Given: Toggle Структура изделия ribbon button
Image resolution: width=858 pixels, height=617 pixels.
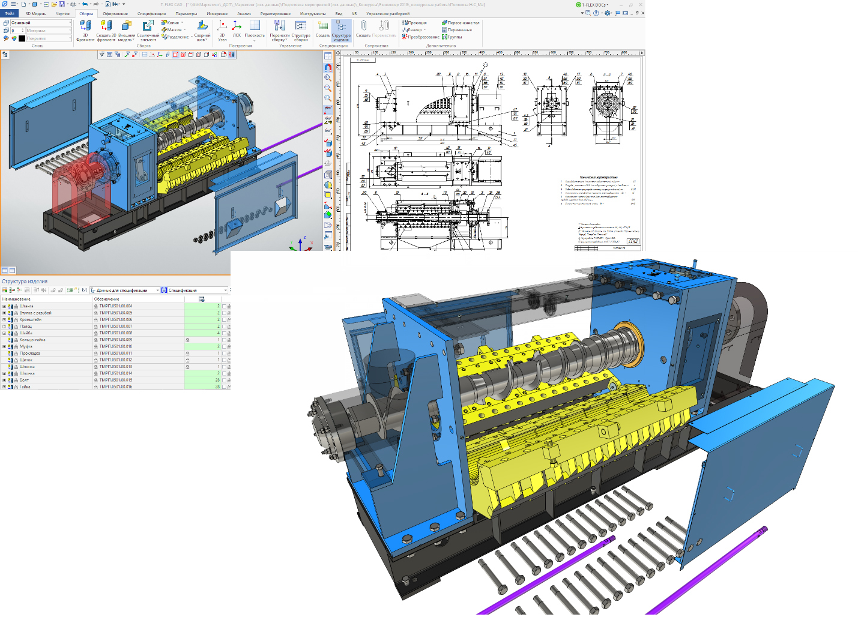Looking at the screenshot, I should tap(341, 31).
